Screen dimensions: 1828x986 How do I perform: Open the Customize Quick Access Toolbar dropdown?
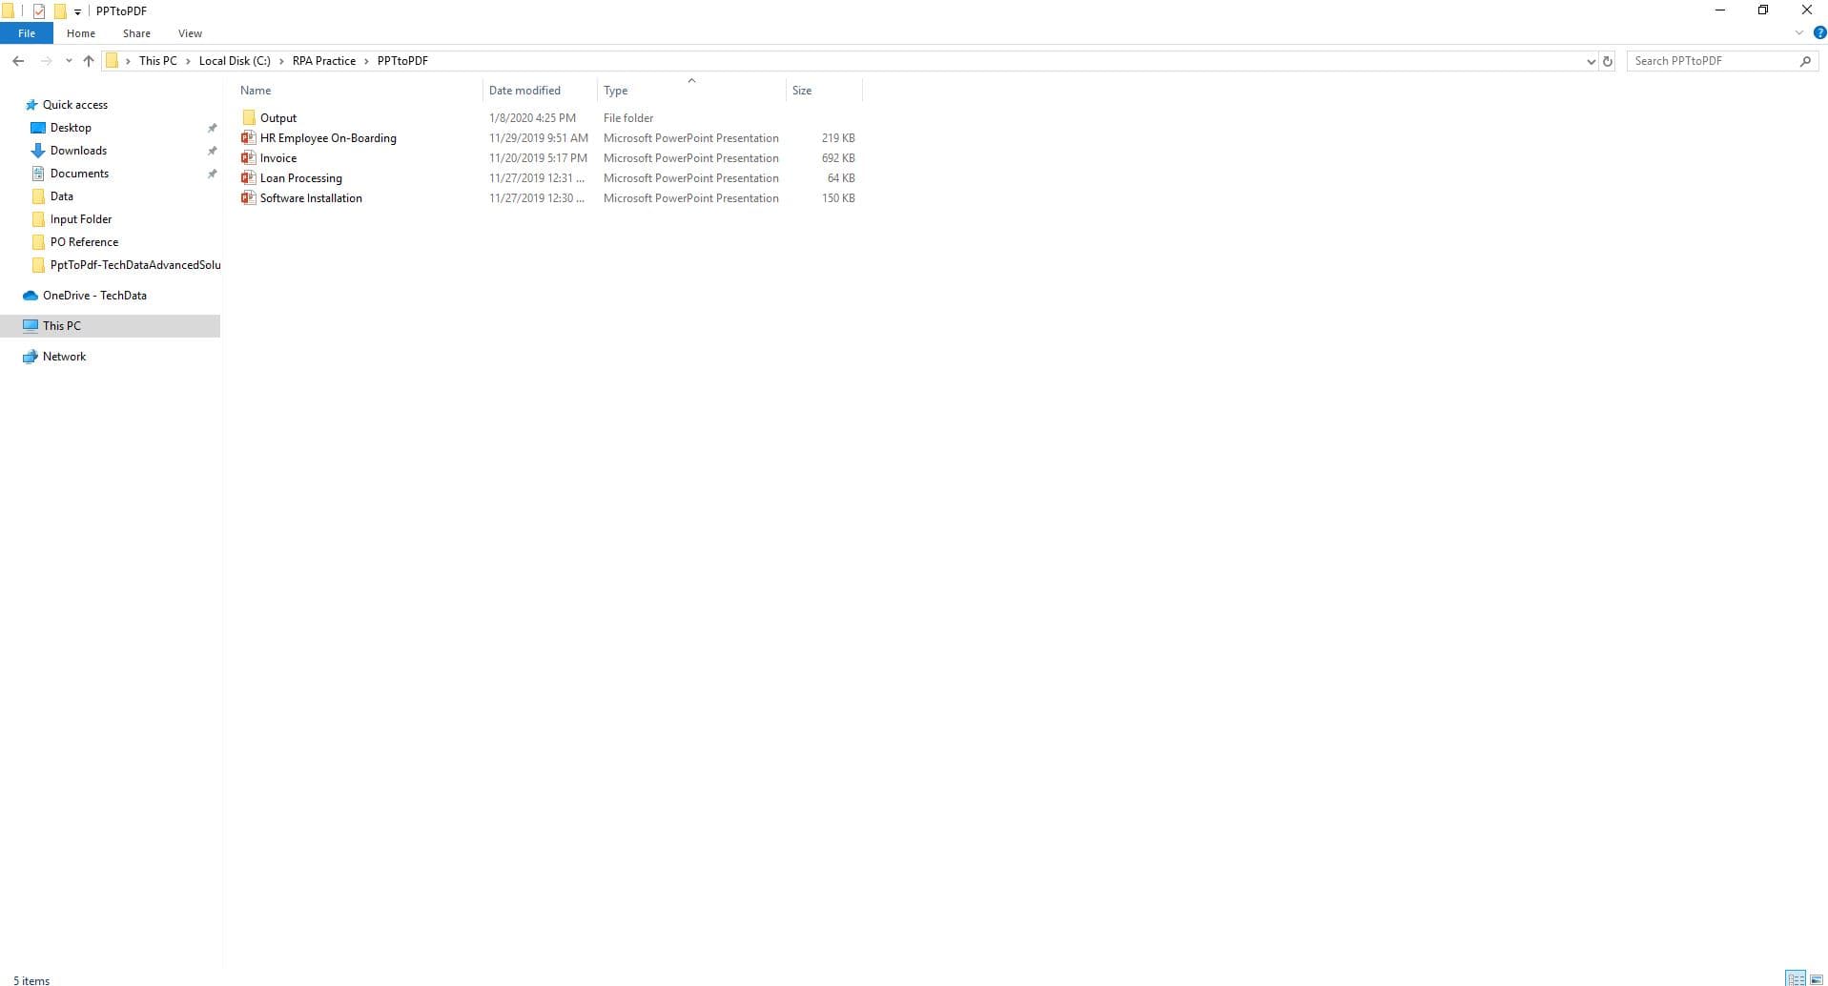78,12
